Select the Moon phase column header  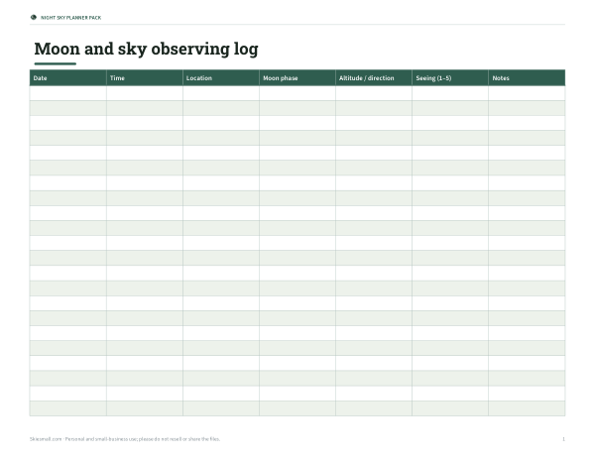click(297, 78)
